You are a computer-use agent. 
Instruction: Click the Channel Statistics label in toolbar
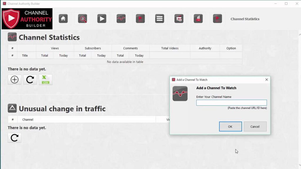point(245,19)
